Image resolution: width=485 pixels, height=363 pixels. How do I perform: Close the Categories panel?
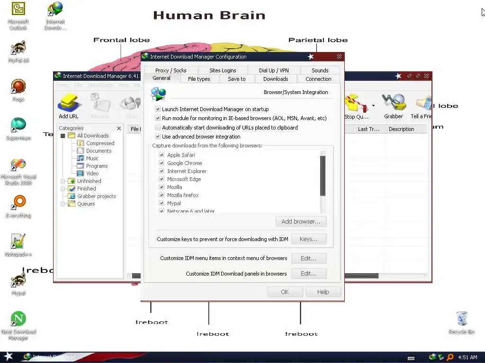tap(119, 128)
